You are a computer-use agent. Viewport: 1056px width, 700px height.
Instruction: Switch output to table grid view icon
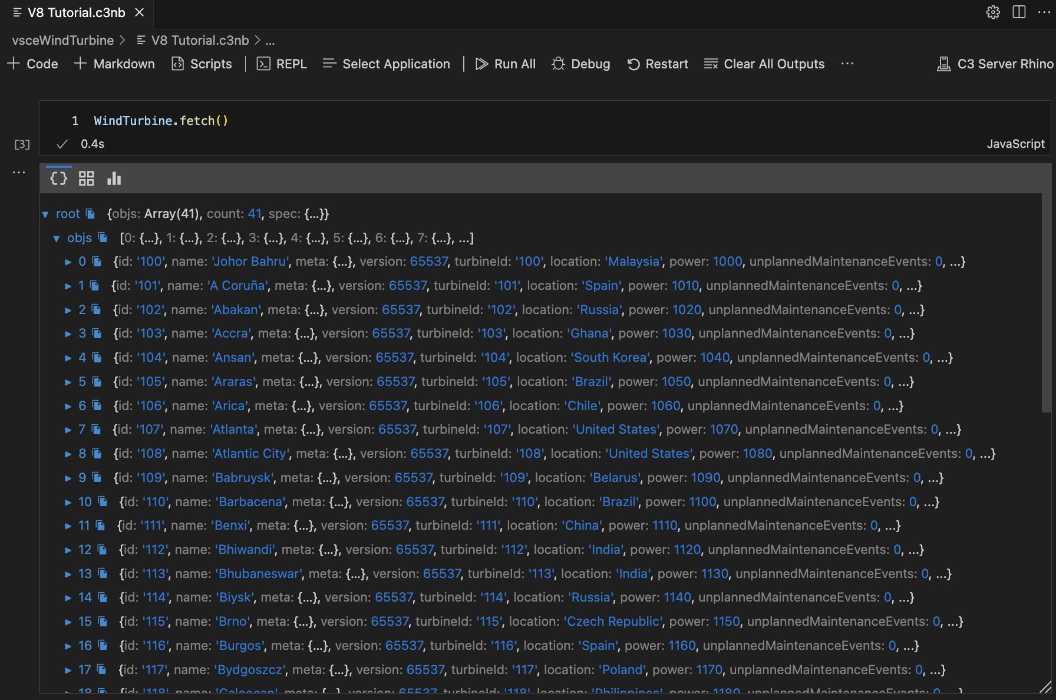pyautogui.click(x=87, y=179)
